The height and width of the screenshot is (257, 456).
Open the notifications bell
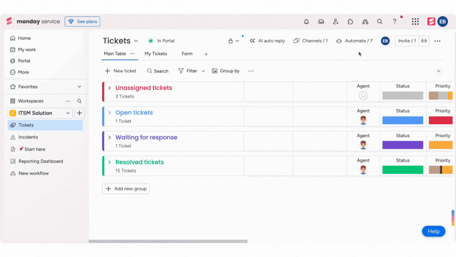pyautogui.click(x=306, y=21)
